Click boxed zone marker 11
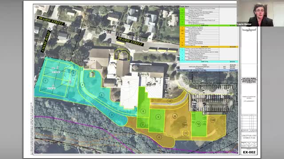284x159 pixels. 185,133
